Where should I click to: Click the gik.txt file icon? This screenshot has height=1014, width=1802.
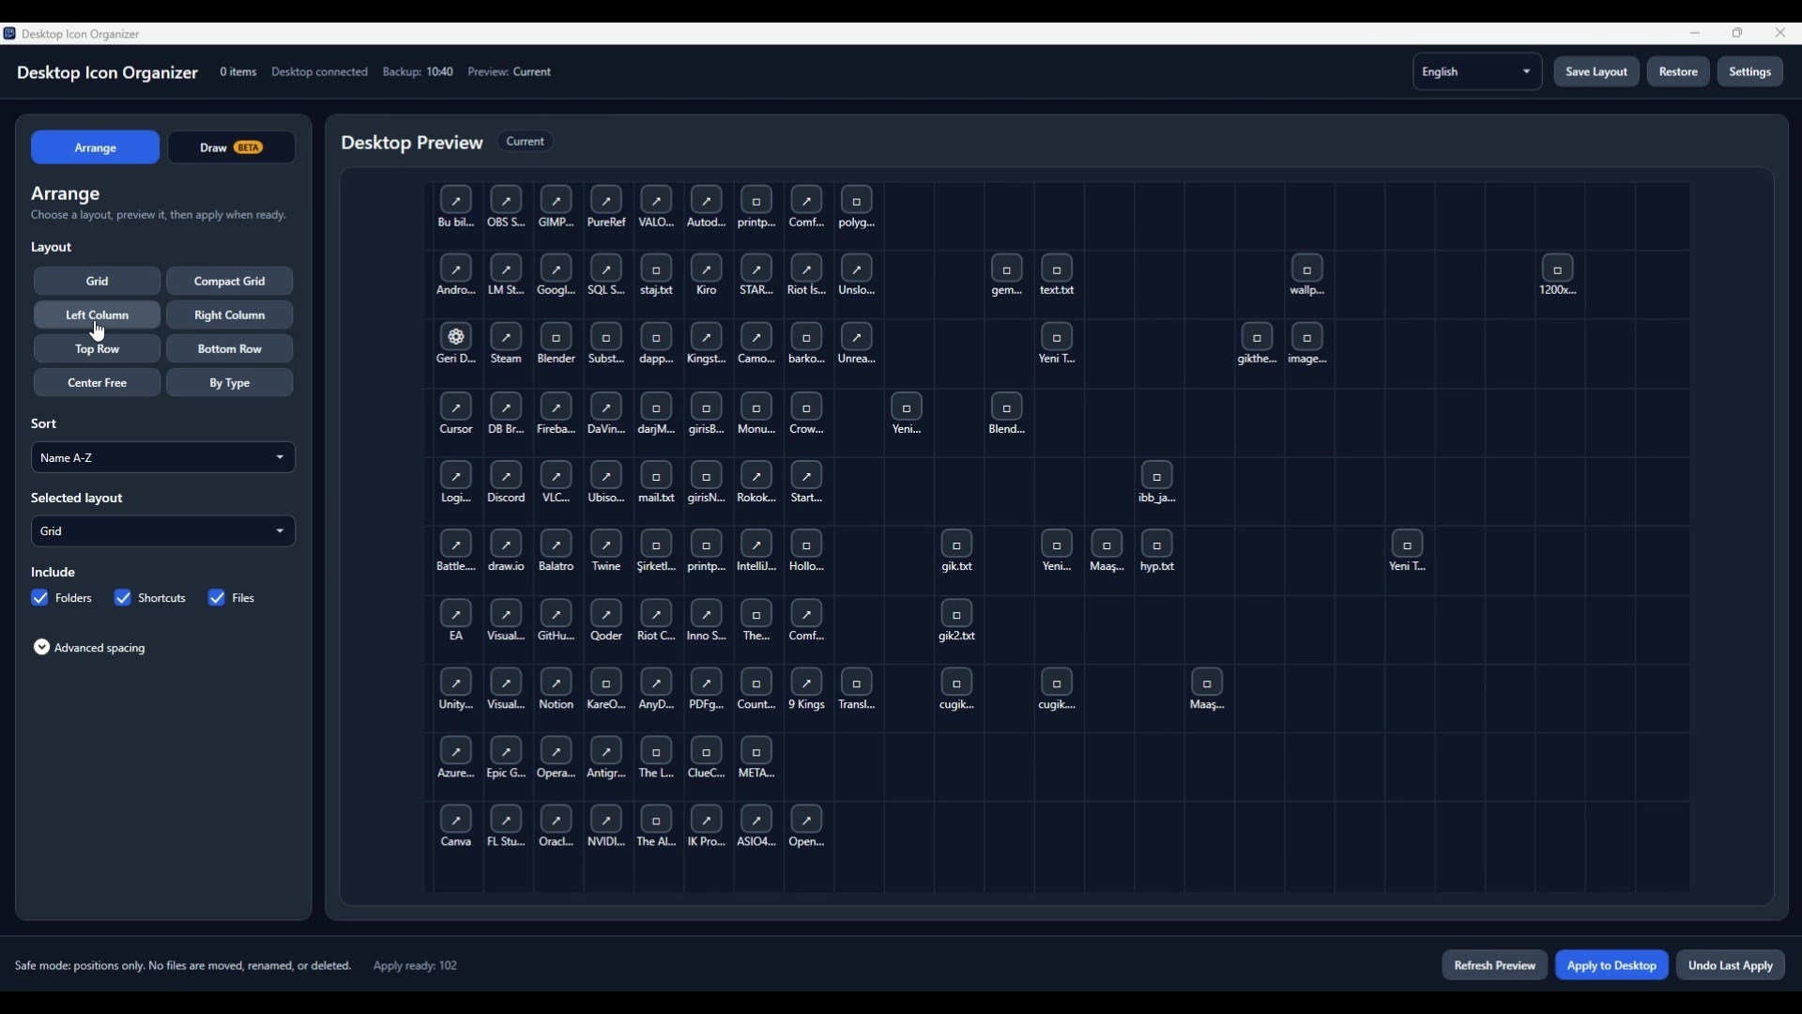(x=957, y=545)
